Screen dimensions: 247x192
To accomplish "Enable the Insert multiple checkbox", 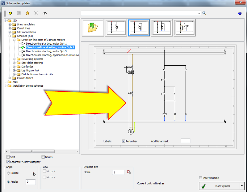I will 200,178.
